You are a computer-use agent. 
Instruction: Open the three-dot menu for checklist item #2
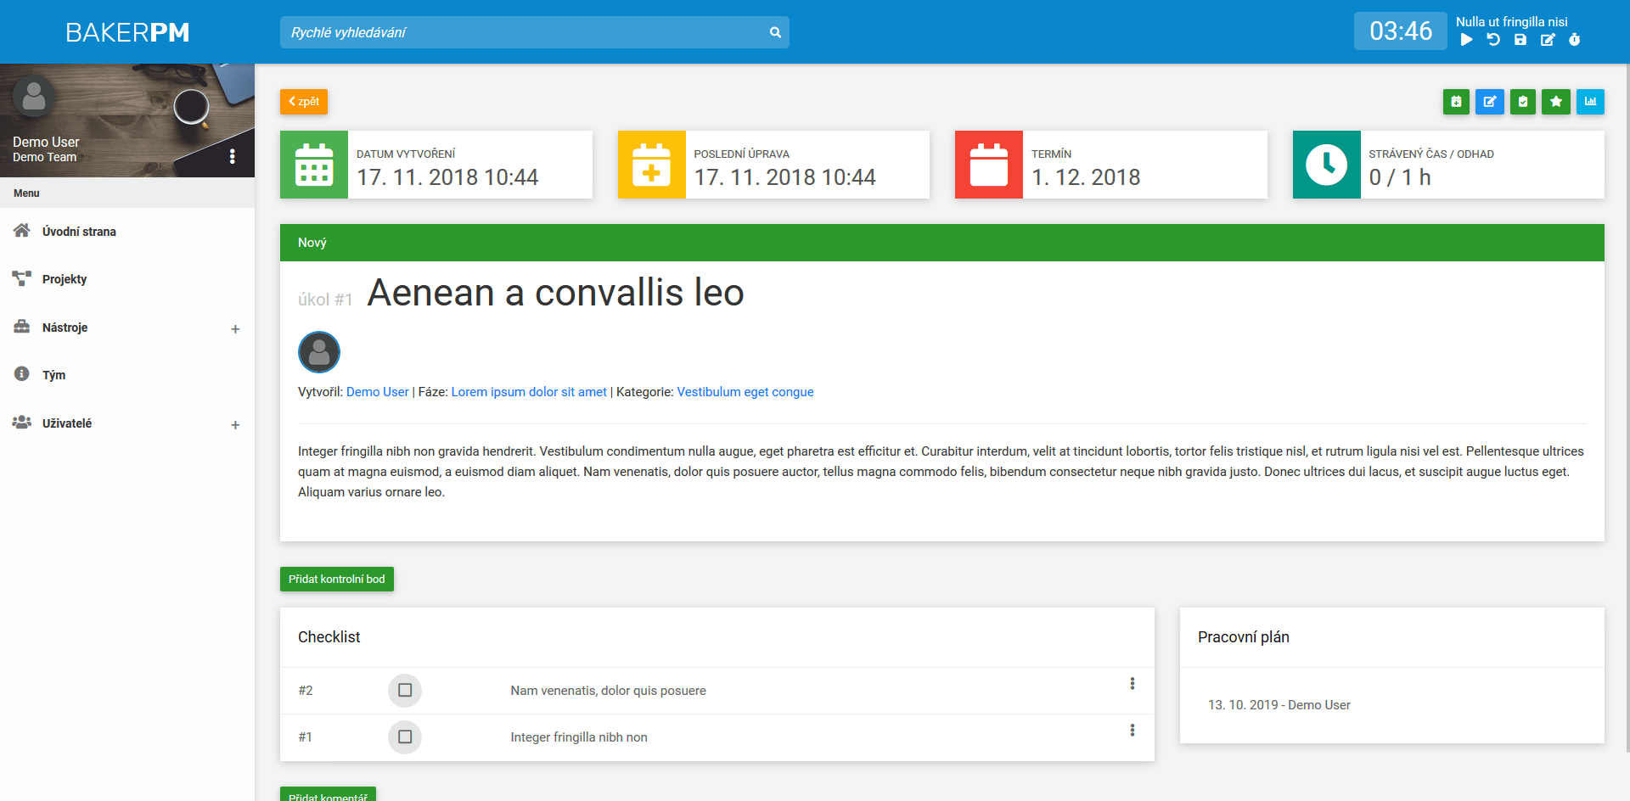click(1132, 684)
